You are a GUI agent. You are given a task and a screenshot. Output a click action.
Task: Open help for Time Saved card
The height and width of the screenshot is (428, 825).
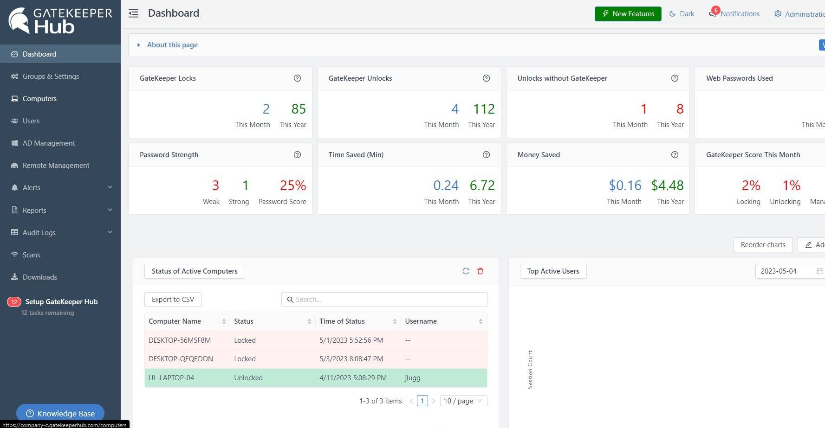click(486, 155)
